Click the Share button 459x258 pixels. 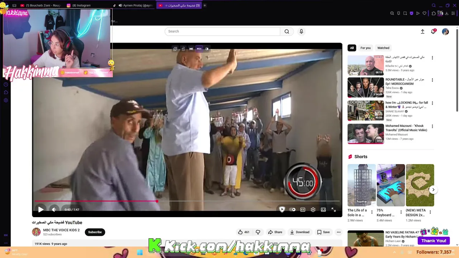click(x=275, y=232)
